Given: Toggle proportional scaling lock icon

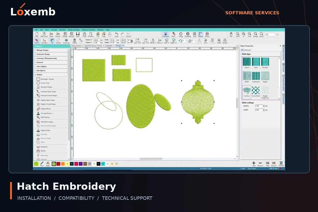Looking at the screenshot, I should click(131, 41).
